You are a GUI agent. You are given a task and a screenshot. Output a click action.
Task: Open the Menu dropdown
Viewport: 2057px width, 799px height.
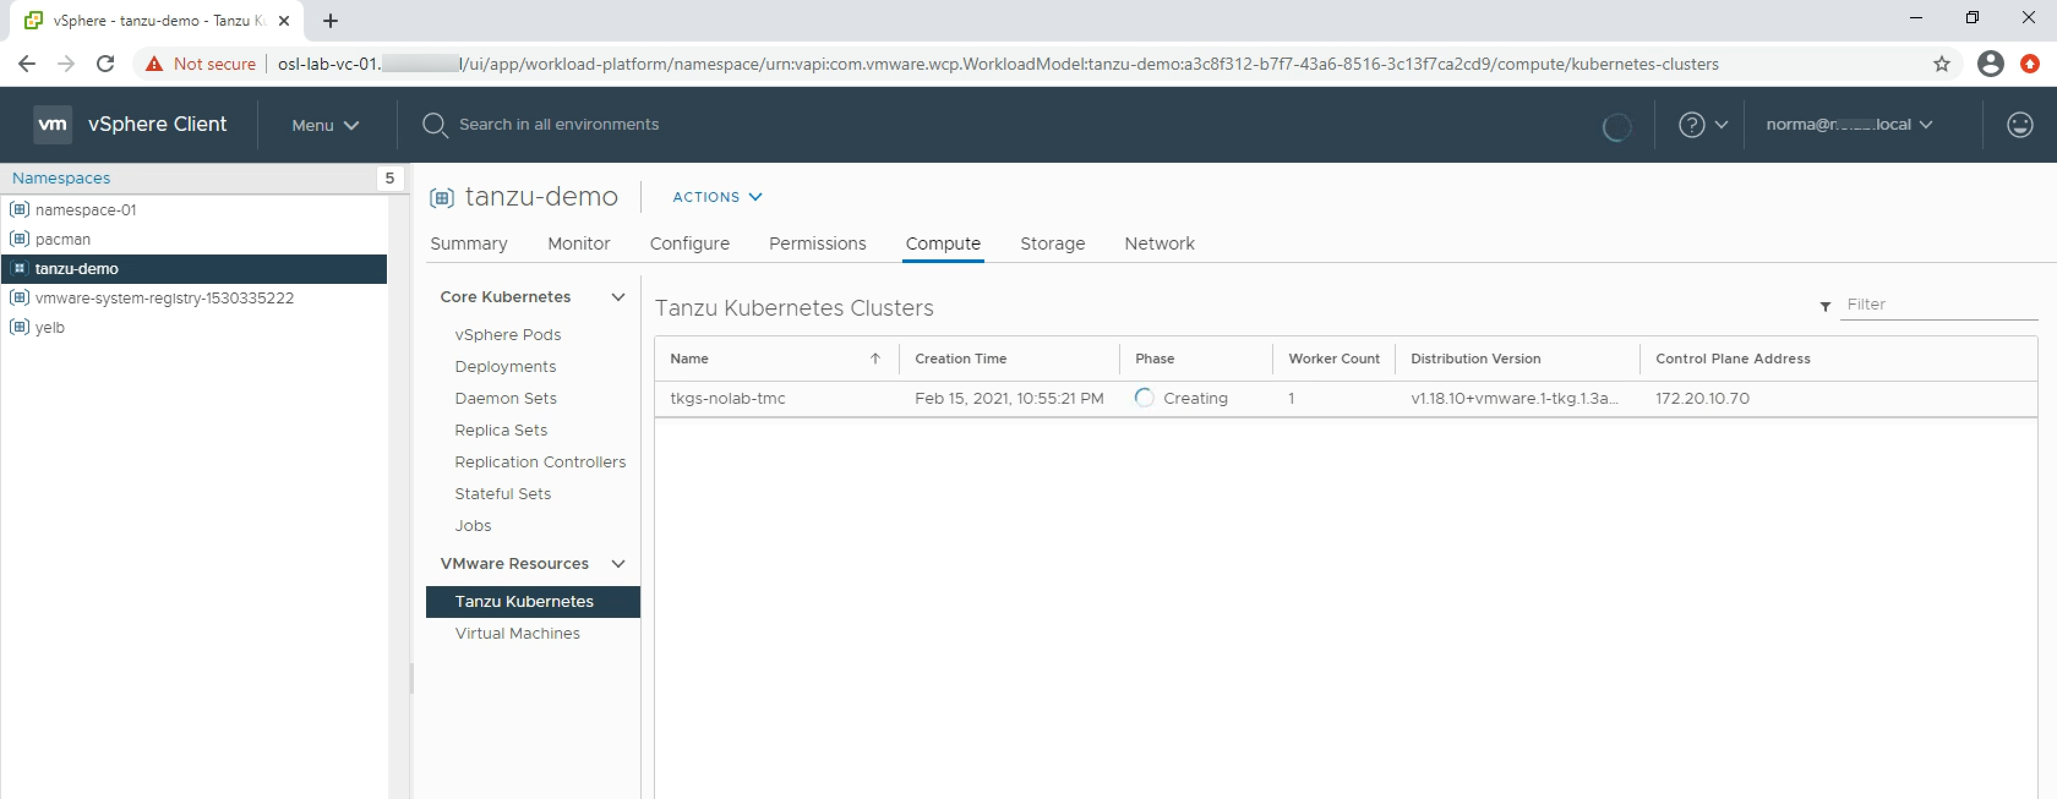[325, 125]
